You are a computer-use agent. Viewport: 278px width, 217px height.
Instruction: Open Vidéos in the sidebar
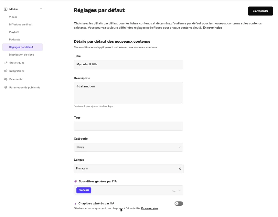point(13,17)
